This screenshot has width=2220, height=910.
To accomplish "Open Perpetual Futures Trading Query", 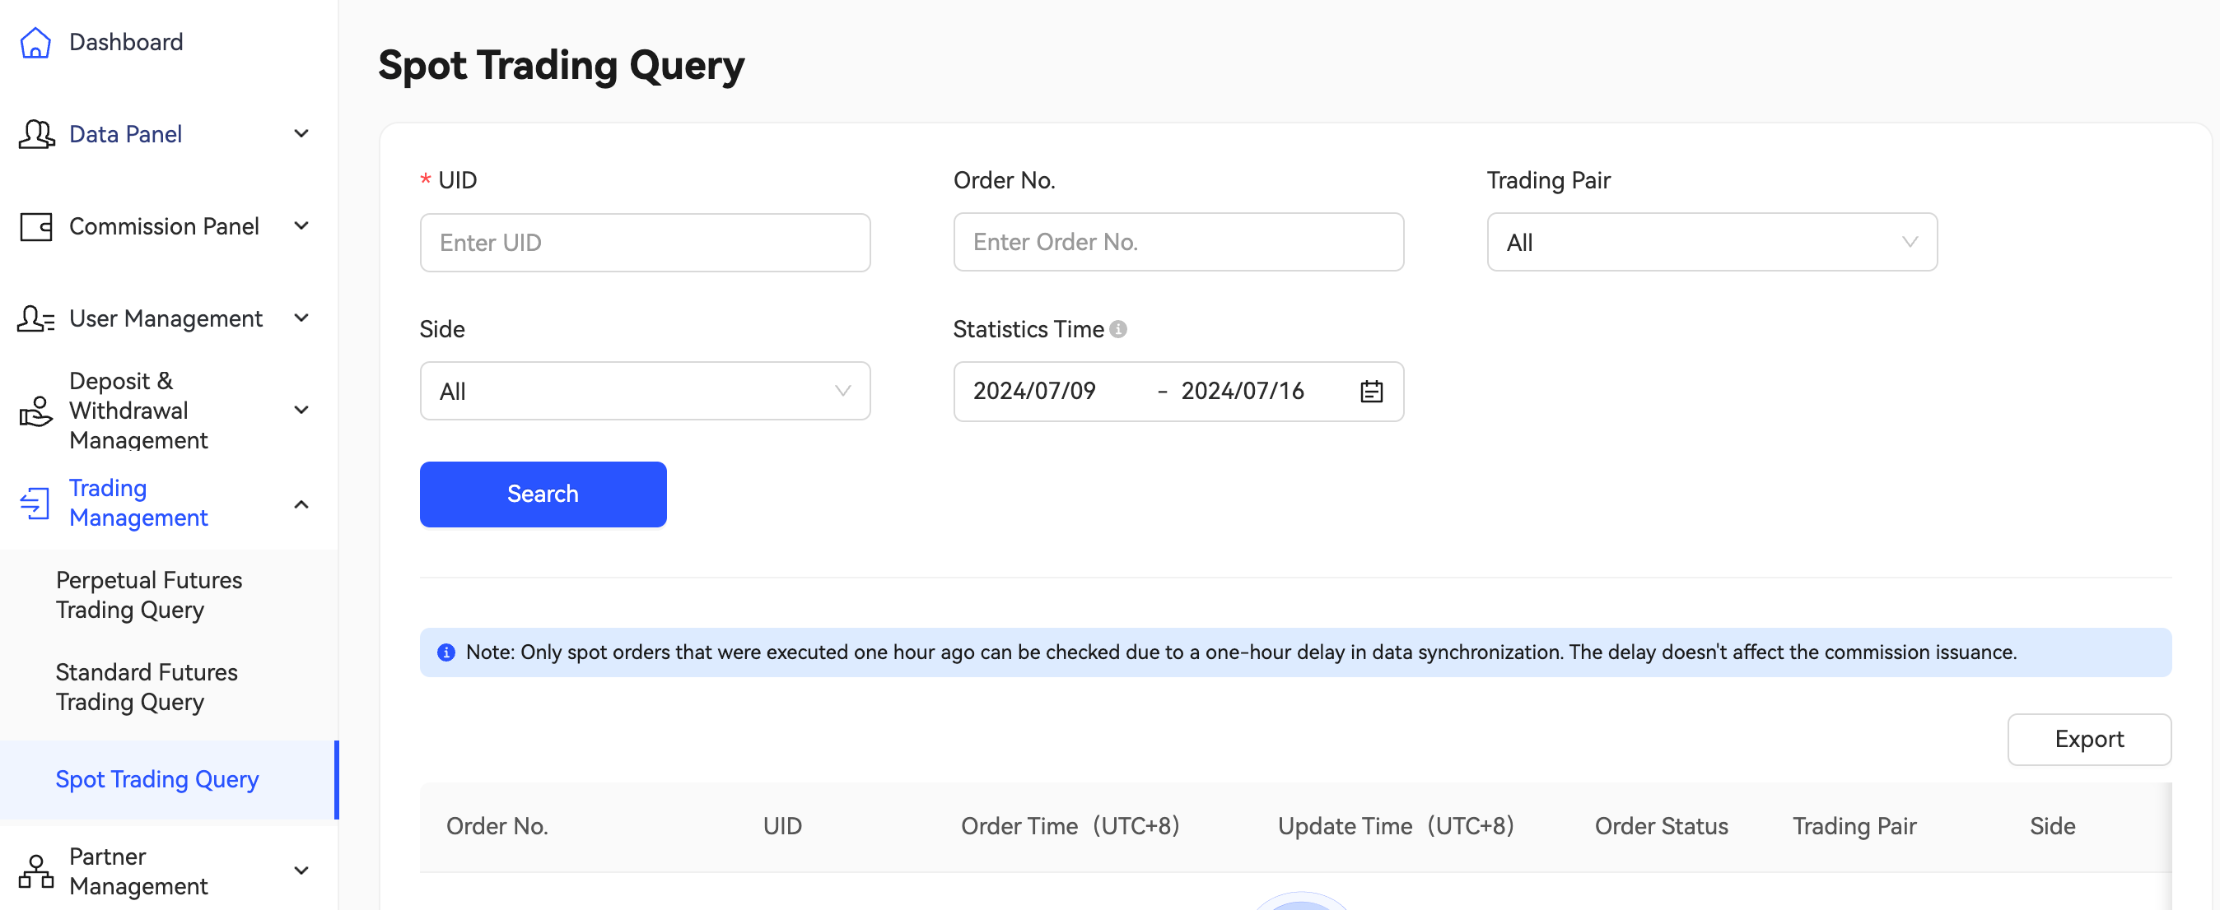I will click(x=149, y=595).
